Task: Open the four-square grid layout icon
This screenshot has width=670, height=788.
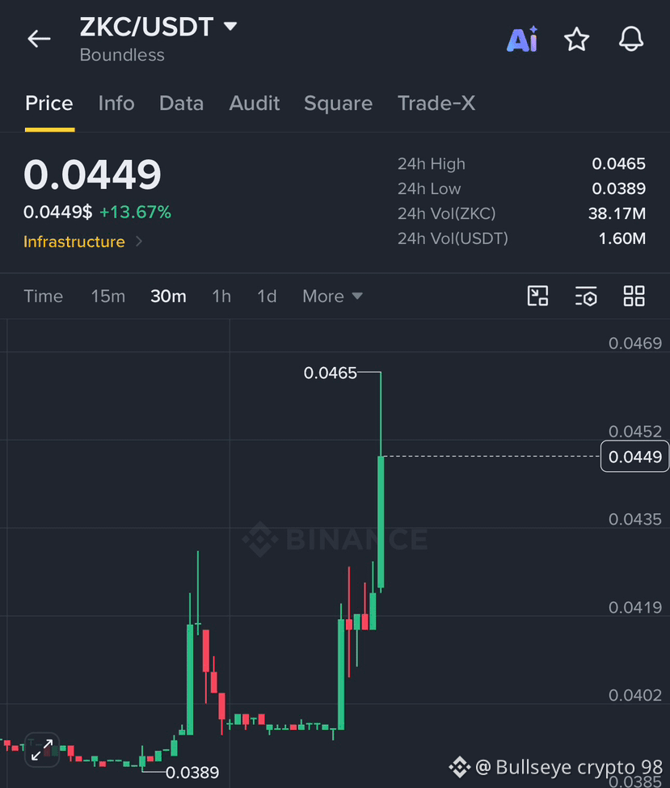Action: tap(634, 296)
